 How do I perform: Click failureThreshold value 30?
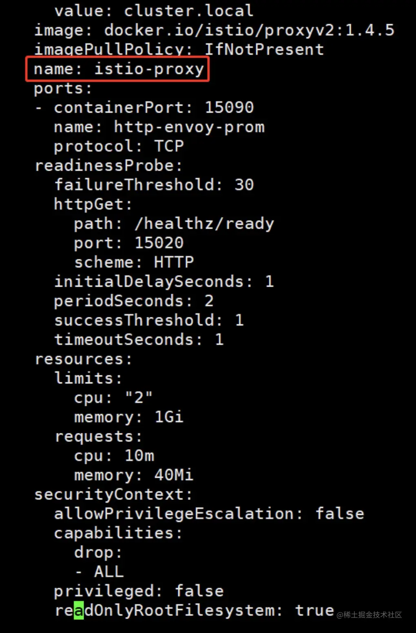(x=244, y=185)
